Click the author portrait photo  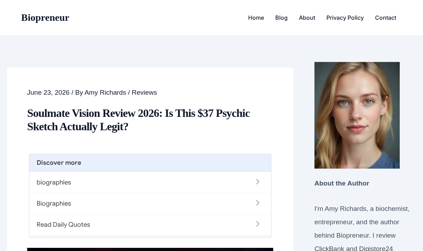[357, 115]
